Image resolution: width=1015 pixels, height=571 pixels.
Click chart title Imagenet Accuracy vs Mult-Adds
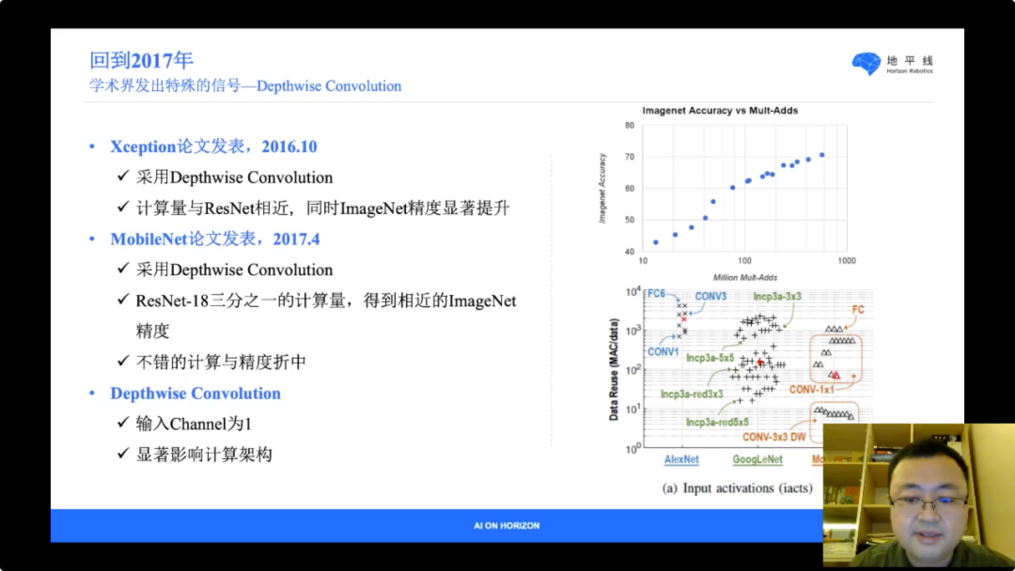pyautogui.click(x=720, y=111)
